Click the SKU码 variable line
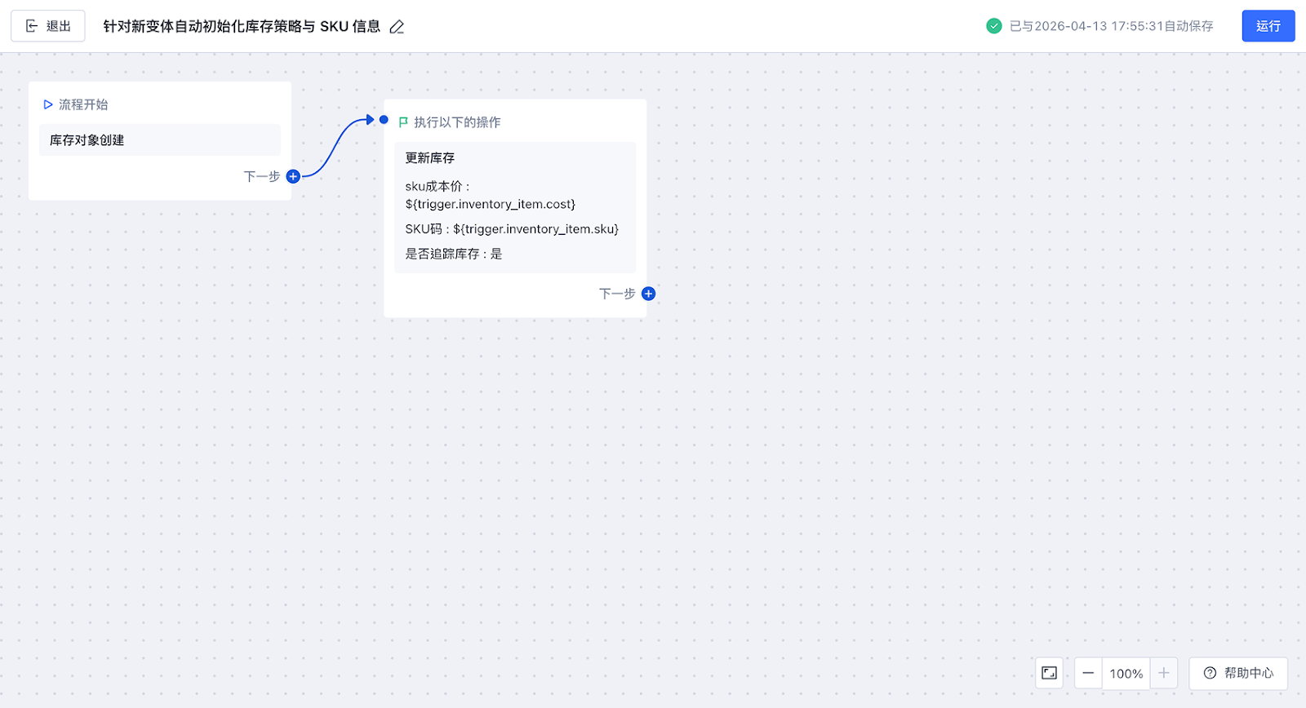 click(512, 229)
